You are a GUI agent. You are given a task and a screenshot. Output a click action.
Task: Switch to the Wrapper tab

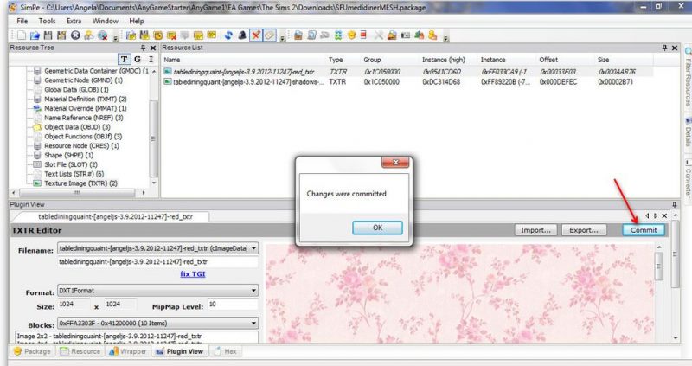point(127,351)
